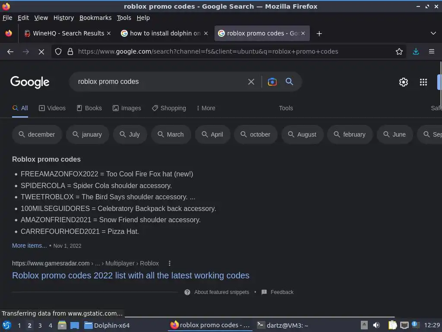Refine search with february chip

(350, 135)
